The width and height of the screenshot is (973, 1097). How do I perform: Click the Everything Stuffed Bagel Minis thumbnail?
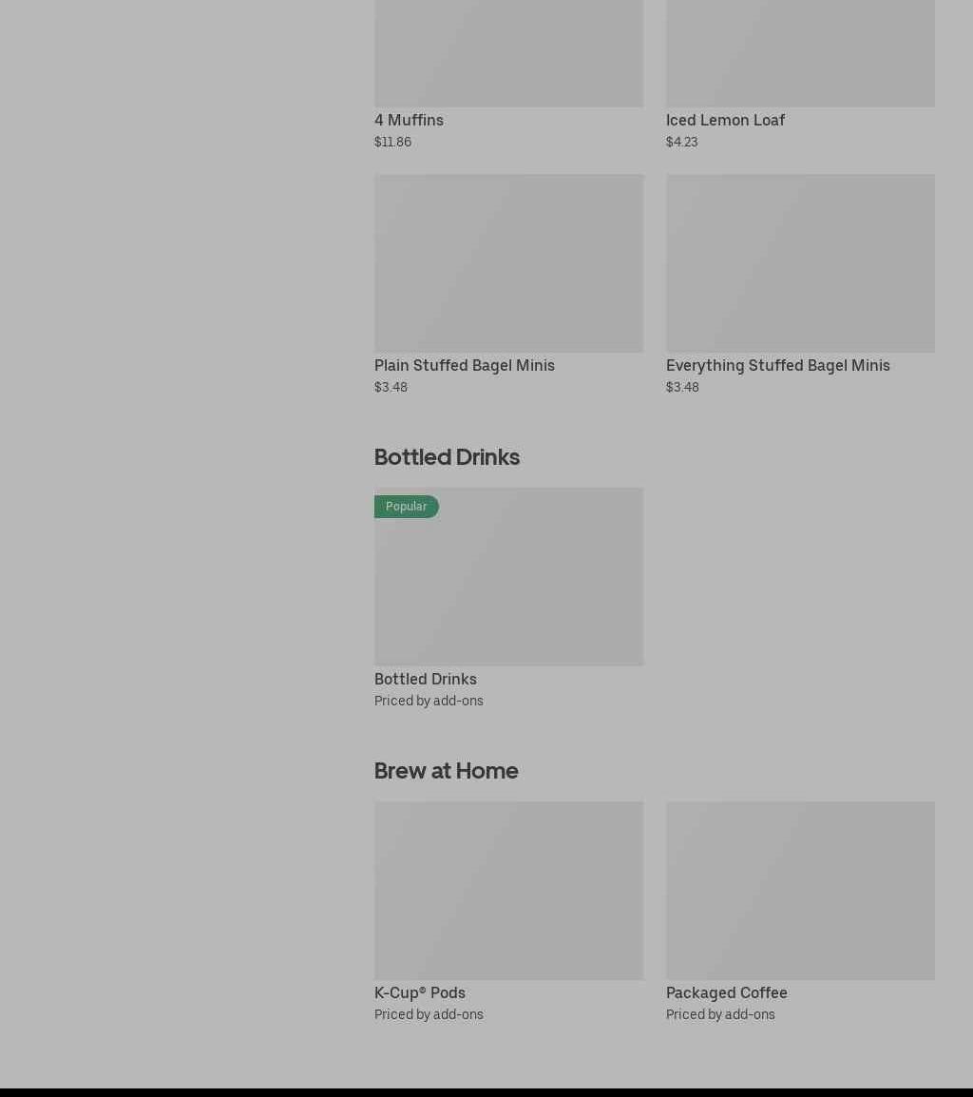[x=800, y=263]
